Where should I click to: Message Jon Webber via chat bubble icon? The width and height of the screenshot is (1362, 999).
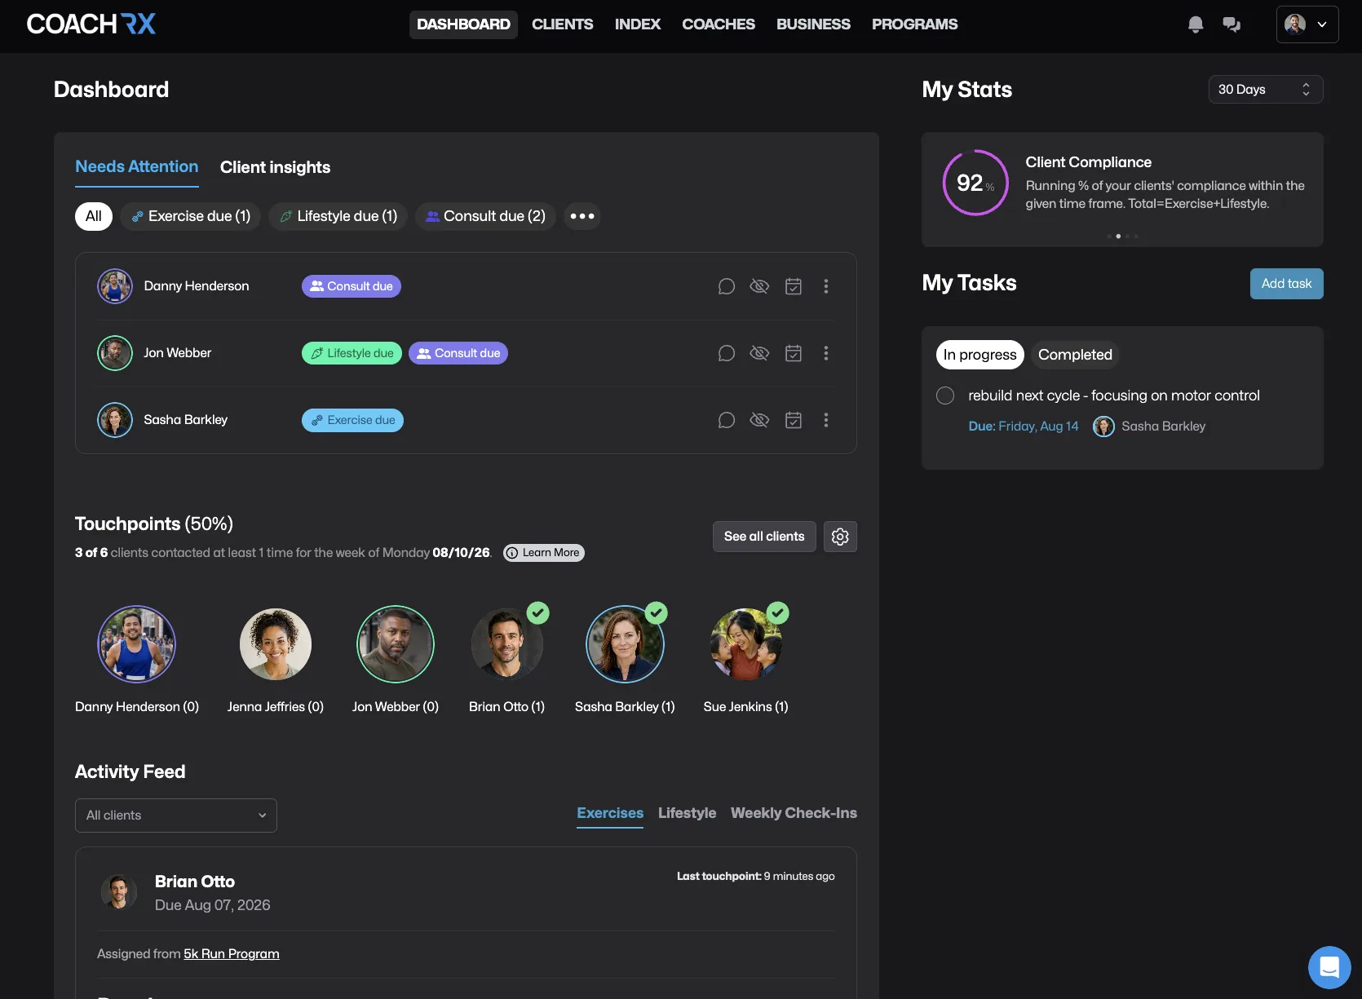point(727,353)
